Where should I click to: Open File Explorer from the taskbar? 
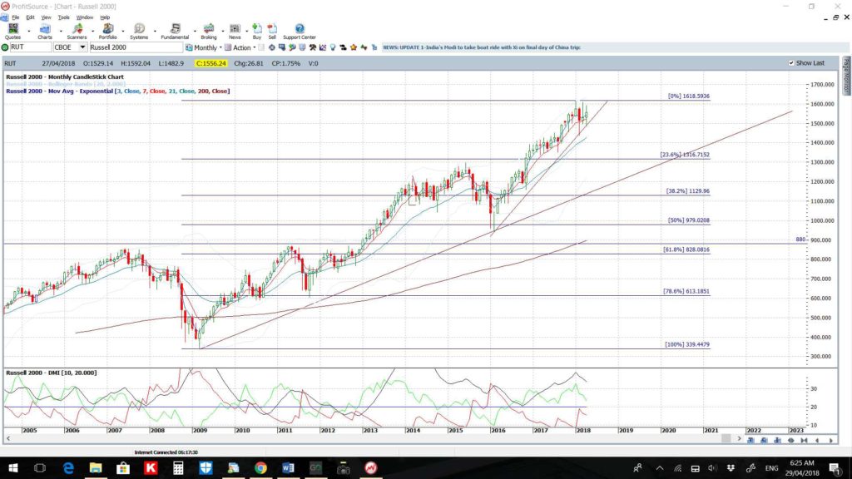pos(96,467)
